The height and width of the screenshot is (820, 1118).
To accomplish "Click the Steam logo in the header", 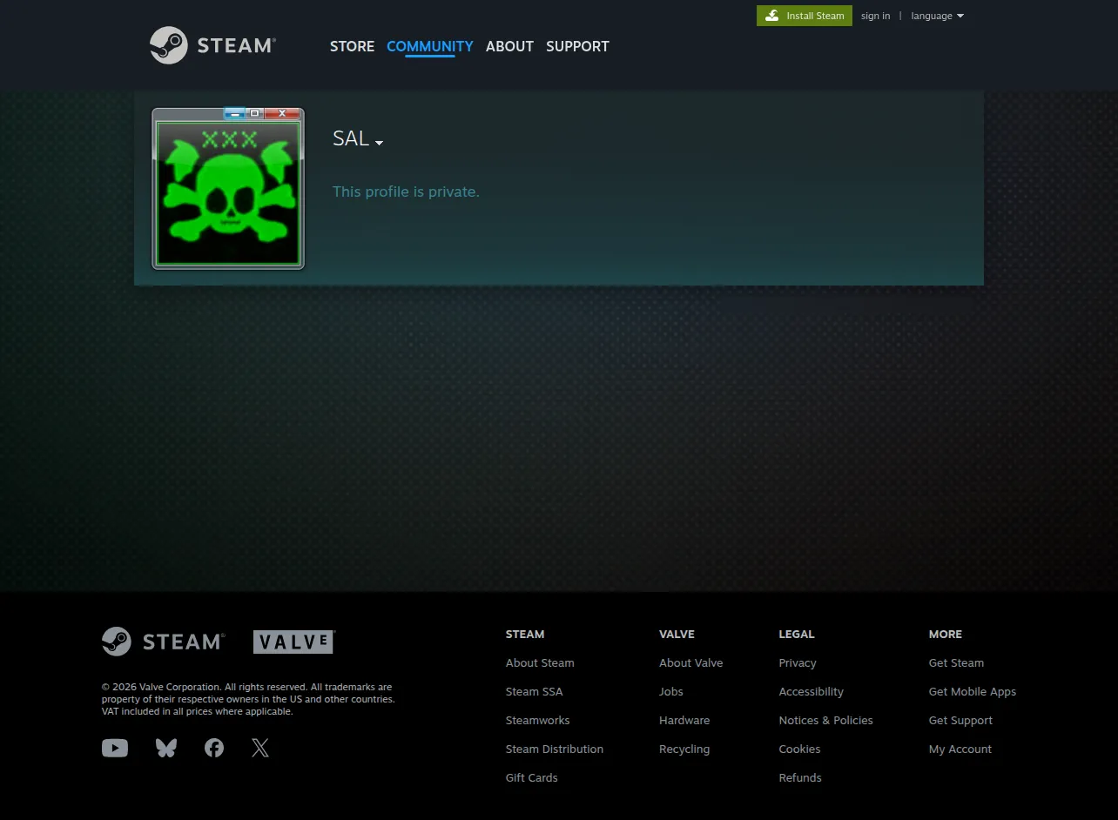I will click(212, 45).
